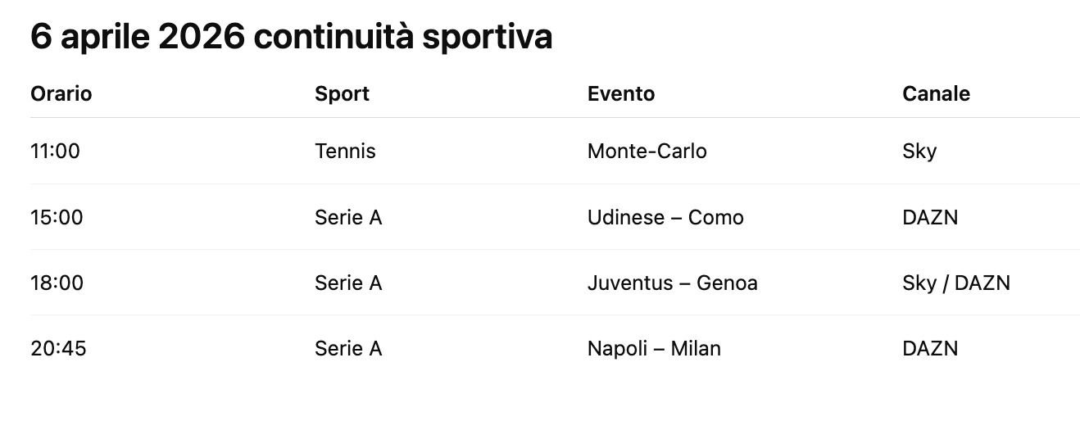Click the Napoli – Milan event
The height and width of the screenshot is (421, 1080).
coord(654,348)
